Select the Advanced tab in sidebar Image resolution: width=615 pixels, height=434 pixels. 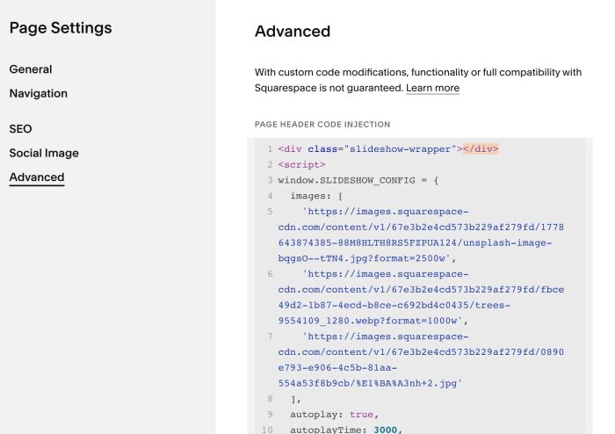37,177
